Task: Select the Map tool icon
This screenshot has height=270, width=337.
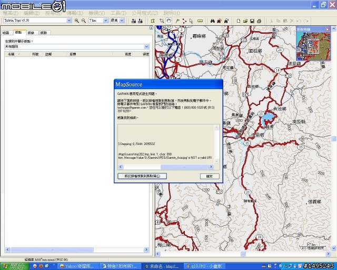Action: (x=153, y=21)
